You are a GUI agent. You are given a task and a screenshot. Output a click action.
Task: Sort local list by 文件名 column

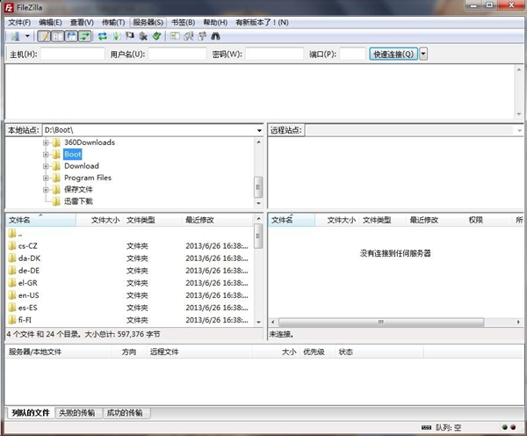40,220
